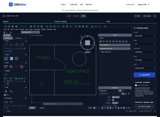Switch to the Modeling tool set tab
The width and height of the screenshot is (160, 117).
click(18, 38)
